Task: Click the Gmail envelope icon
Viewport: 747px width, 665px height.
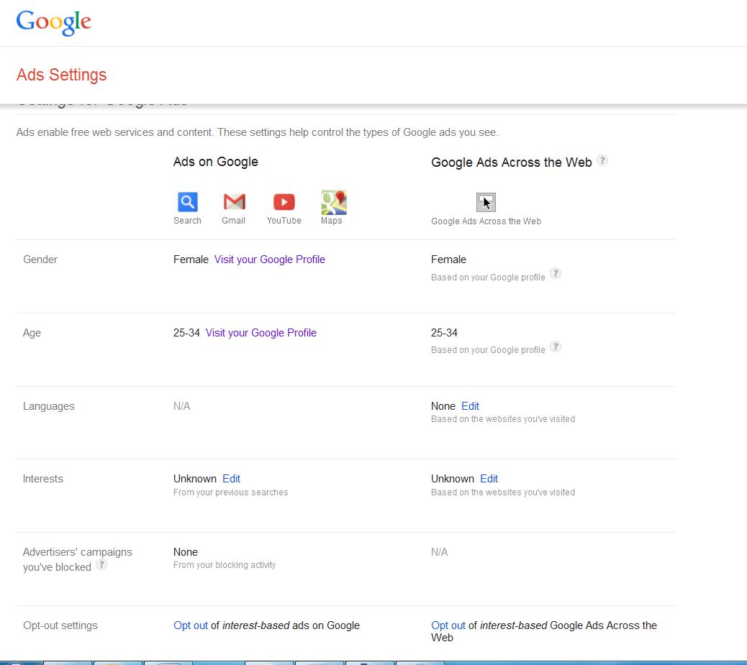Action: pos(234,202)
